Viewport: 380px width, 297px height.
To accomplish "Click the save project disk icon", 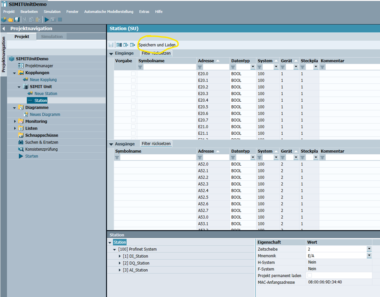I will [x=16, y=19].
